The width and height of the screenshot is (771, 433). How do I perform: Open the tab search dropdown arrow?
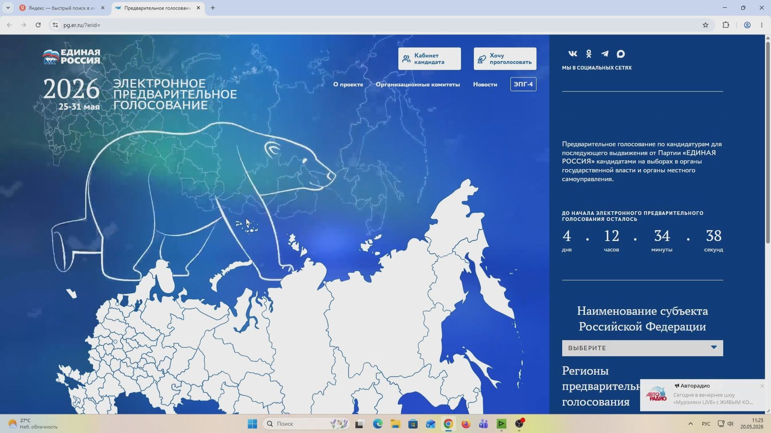tap(8, 8)
